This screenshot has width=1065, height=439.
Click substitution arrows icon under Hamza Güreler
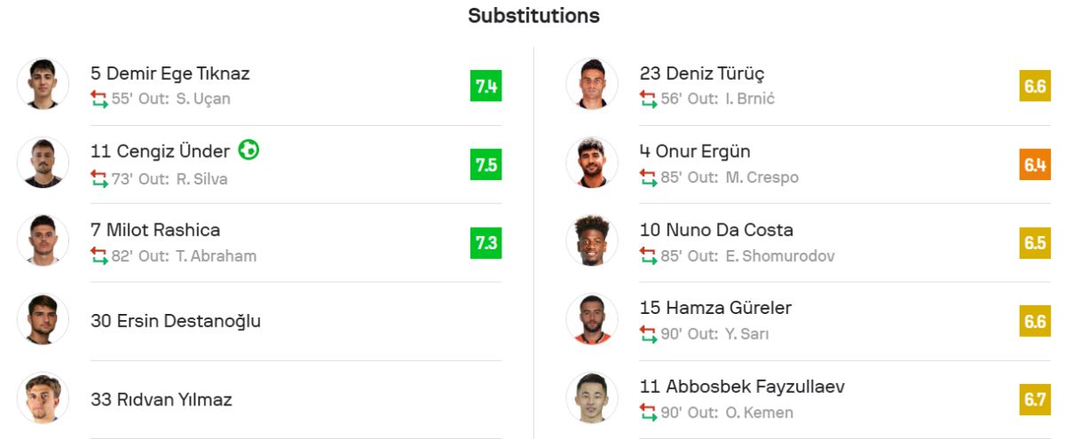[x=648, y=334]
